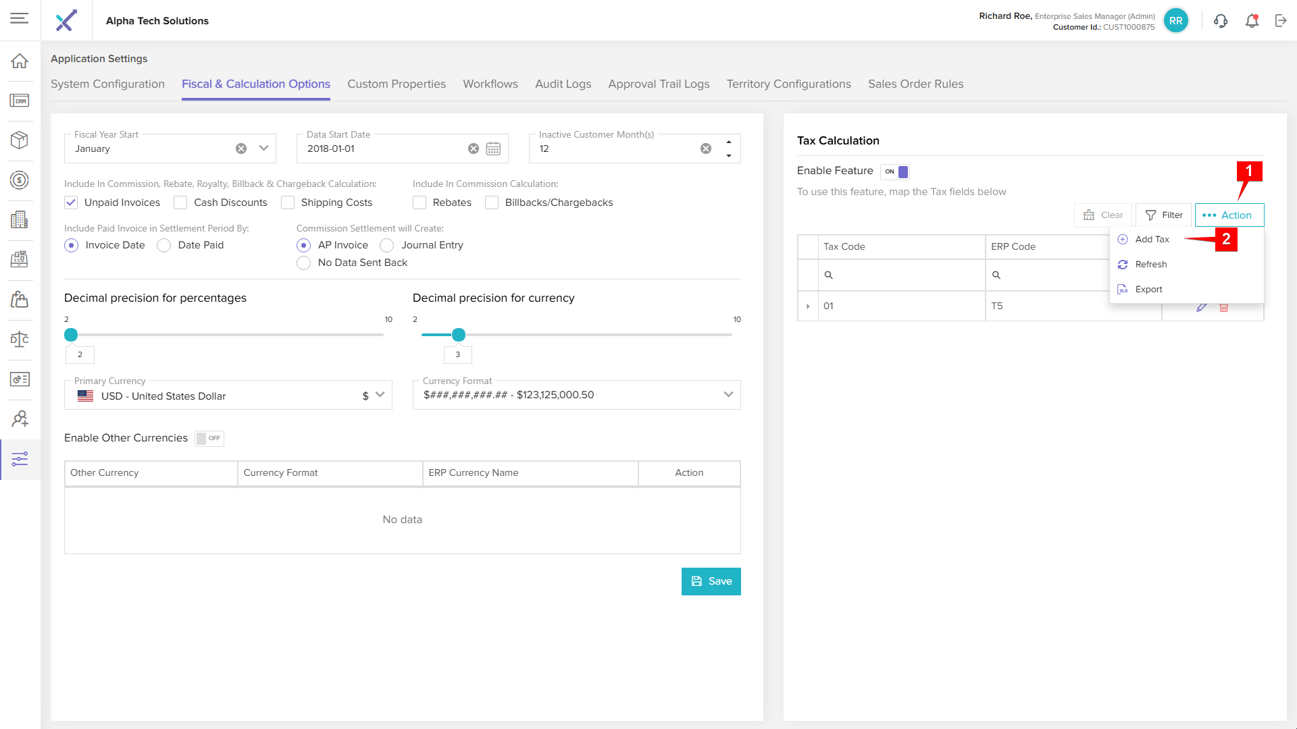Click the logout icon in header

click(1281, 21)
